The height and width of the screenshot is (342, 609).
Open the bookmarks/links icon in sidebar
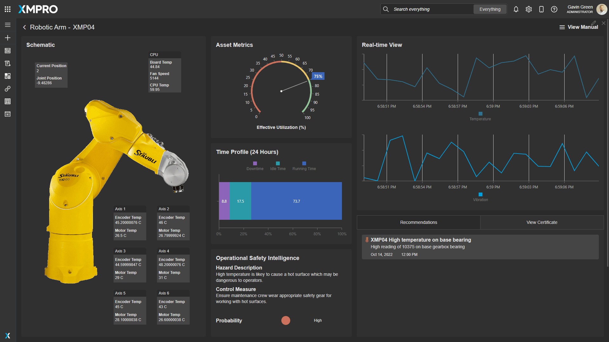(x=7, y=89)
